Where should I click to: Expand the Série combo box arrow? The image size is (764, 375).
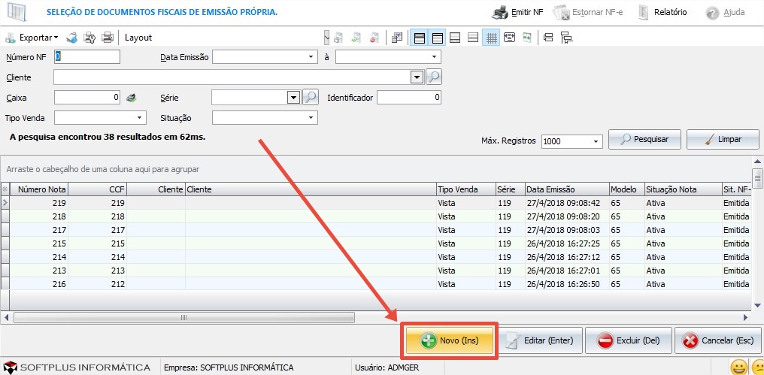(x=293, y=98)
